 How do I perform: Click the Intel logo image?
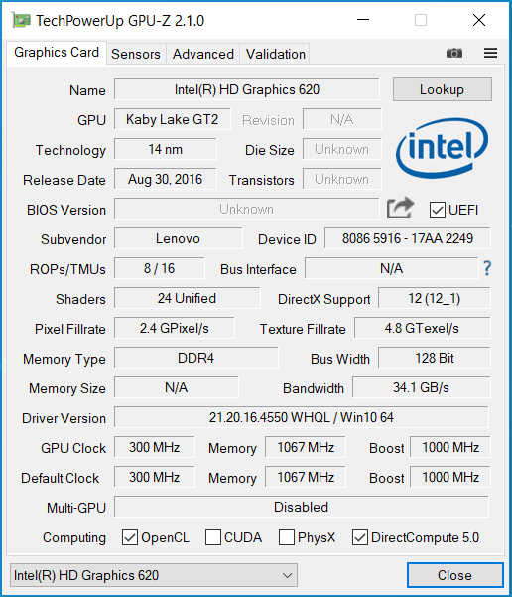[x=442, y=148]
